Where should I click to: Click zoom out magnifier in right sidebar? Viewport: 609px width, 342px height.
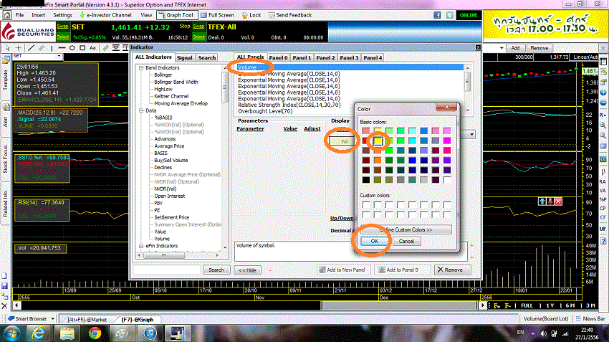click(x=603, y=136)
